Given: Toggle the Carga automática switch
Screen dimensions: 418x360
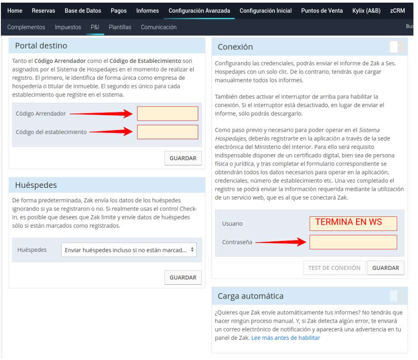Looking at the screenshot, I should click(397, 296).
